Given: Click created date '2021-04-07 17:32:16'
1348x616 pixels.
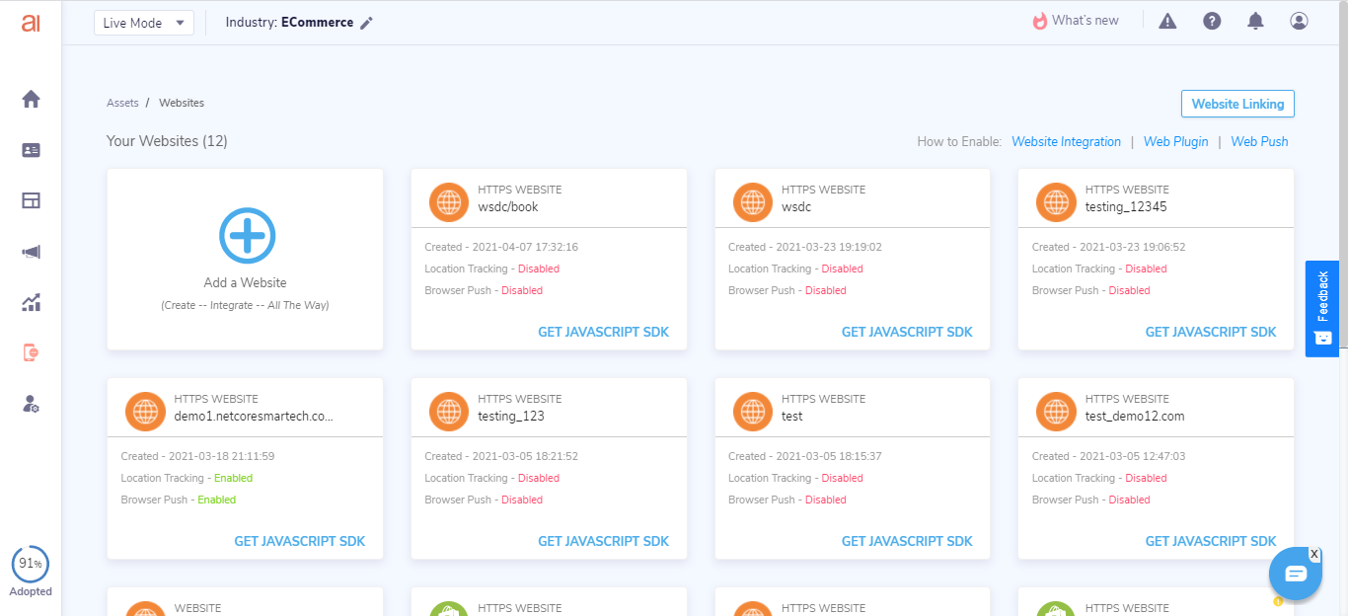Looking at the screenshot, I should [x=525, y=247].
